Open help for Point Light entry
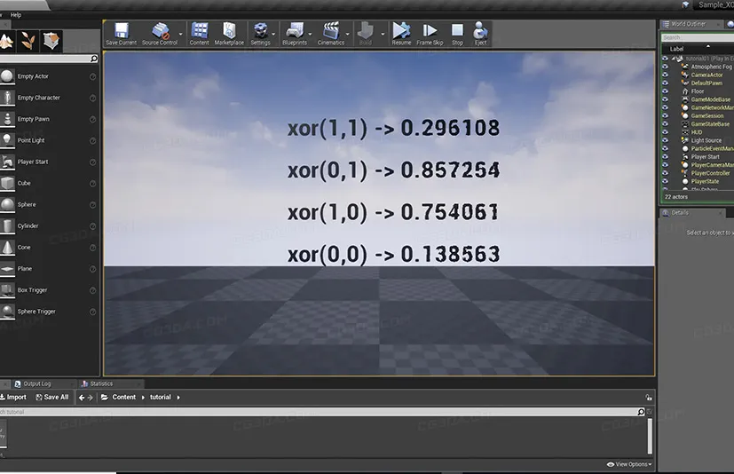The image size is (734, 474). click(x=92, y=141)
